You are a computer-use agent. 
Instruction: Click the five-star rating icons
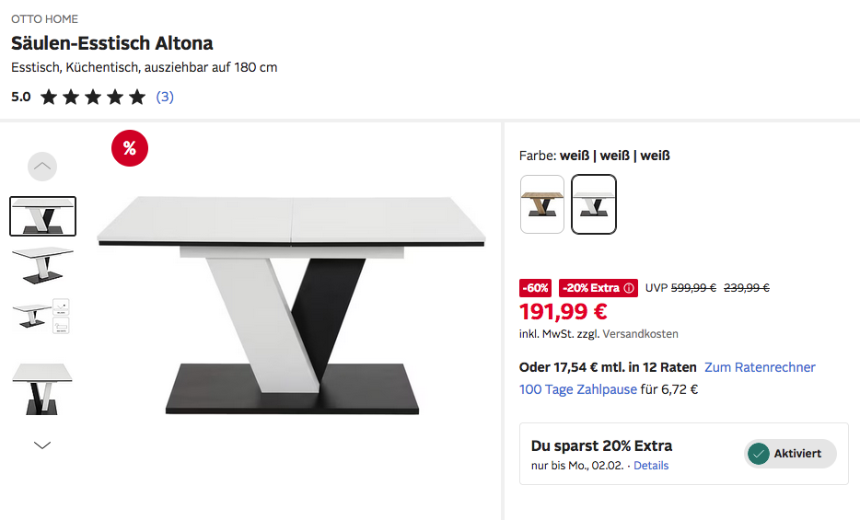pos(93,97)
